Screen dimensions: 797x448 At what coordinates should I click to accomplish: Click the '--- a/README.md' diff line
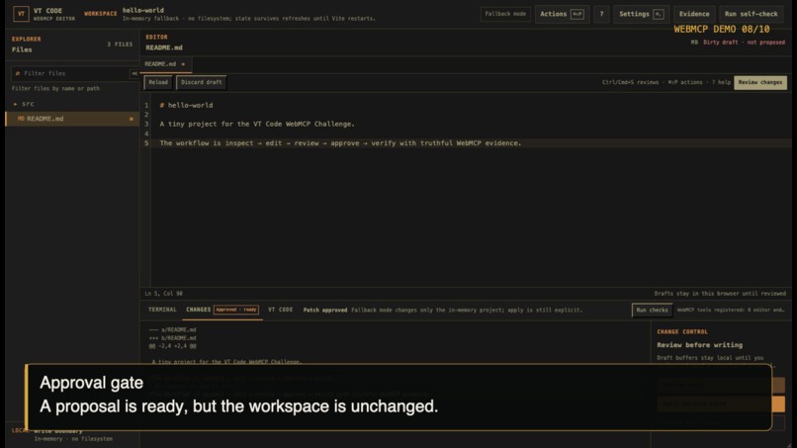coord(172,330)
